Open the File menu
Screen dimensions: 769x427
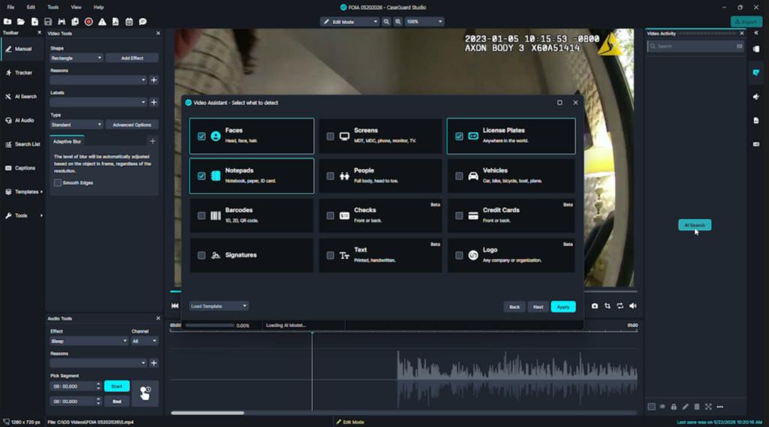pyautogui.click(x=11, y=8)
